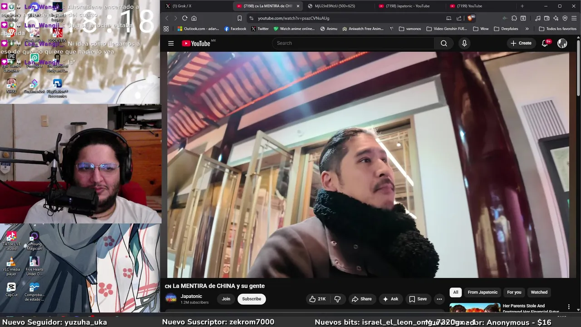Dislike the video with thumbs down

[x=337, y=299]
